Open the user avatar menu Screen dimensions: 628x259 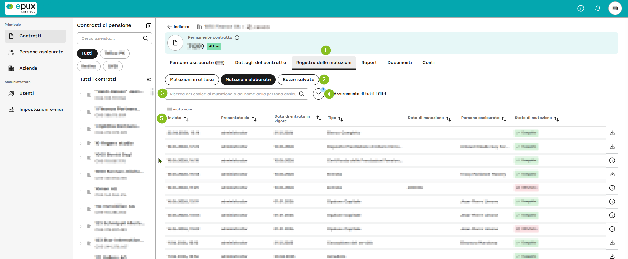(615, 8)
